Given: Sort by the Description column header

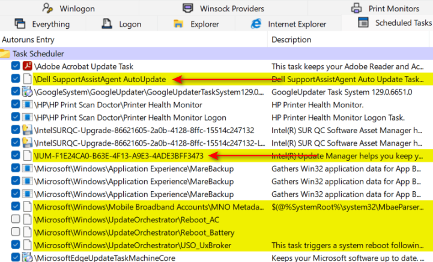Looking at the screenshot, I should pyautogui.click(x=348, y=40).
